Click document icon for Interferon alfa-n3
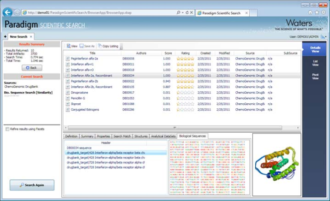 pyautogui.click(x=67, y=70)
